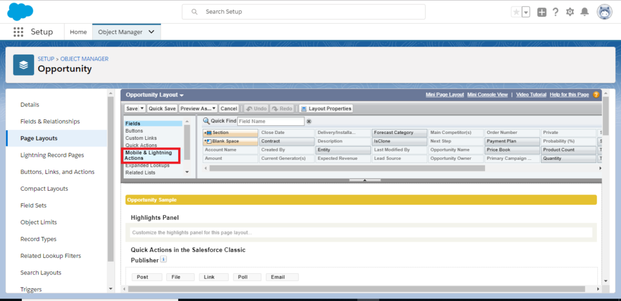Click the Redo button

coord(281,108)
